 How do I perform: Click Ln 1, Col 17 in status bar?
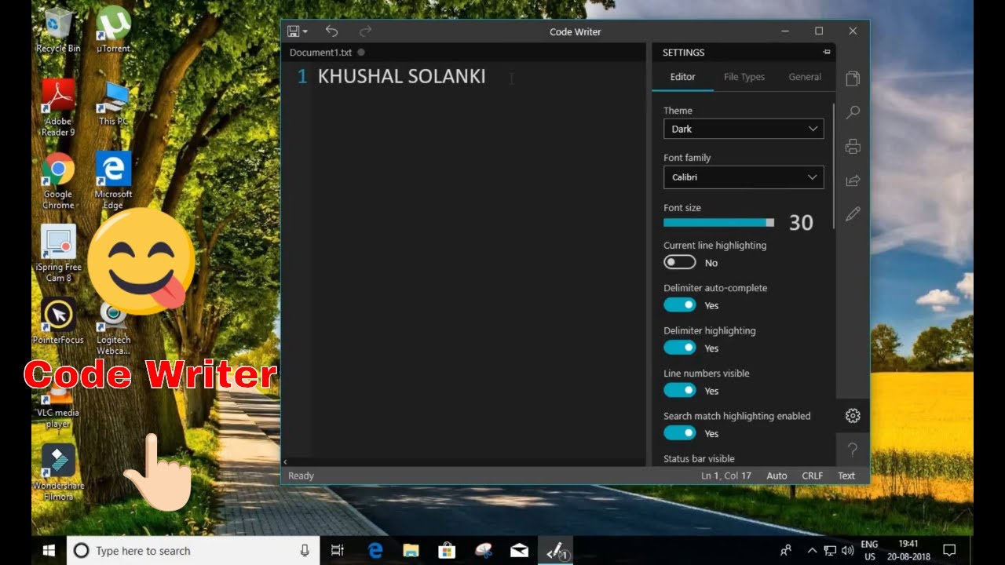[726, 476]
